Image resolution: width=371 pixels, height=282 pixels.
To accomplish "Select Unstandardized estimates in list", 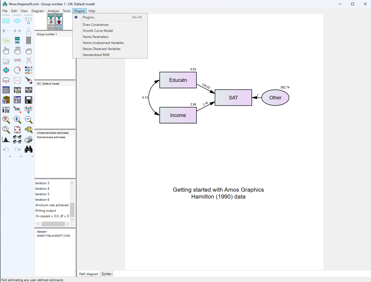I will pyautogui.click(x=55, y=133).
